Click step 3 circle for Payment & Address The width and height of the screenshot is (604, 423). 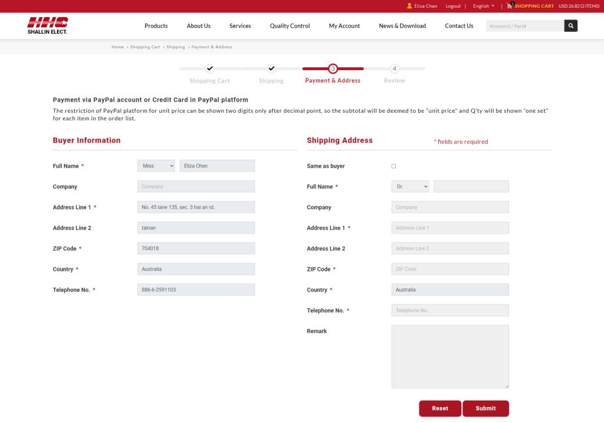[x=333, y=68]
